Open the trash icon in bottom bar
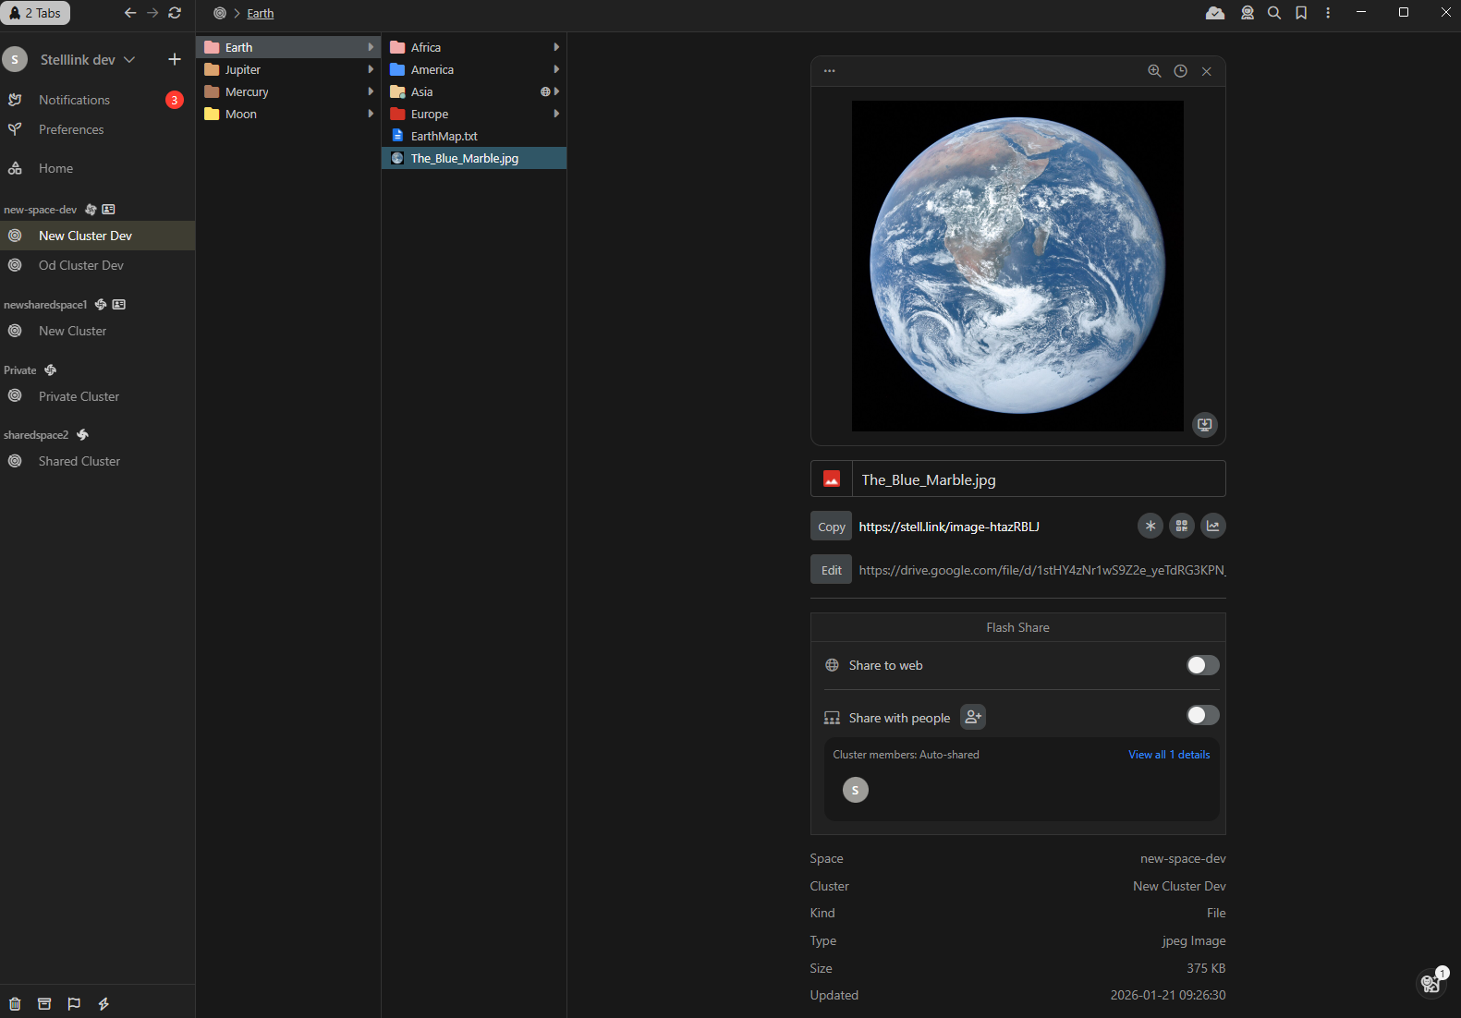1461x1018 pixels. pyautogui.click(x=15, y=1003)
